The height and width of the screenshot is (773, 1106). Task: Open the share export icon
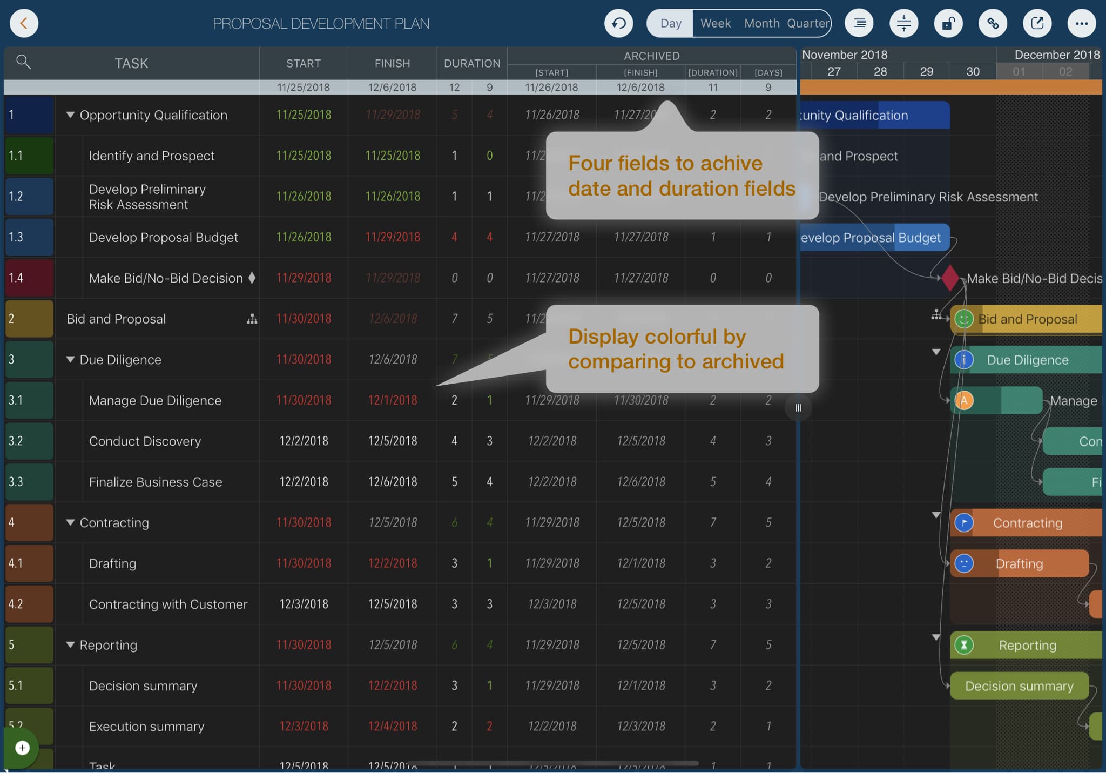pos(1037,23)
